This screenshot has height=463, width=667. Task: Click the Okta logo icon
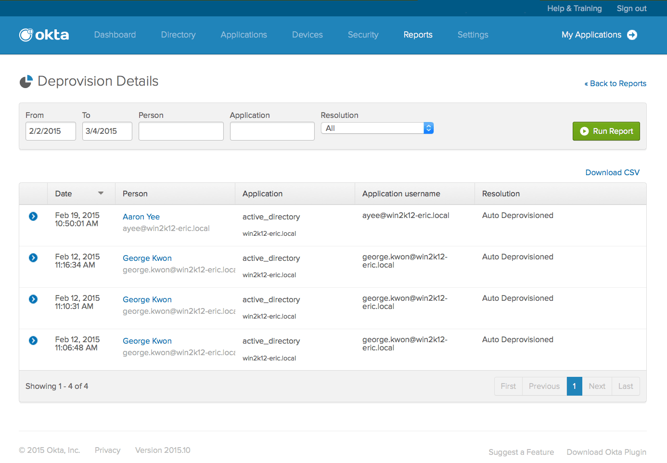coord(26,35)
